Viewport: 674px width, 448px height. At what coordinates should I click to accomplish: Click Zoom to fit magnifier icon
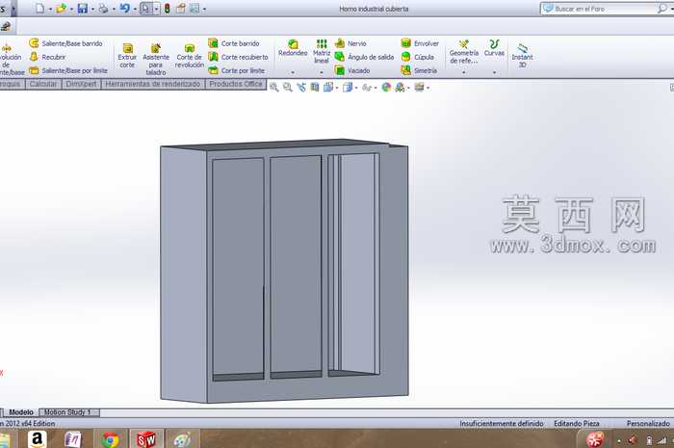point(273,88)
